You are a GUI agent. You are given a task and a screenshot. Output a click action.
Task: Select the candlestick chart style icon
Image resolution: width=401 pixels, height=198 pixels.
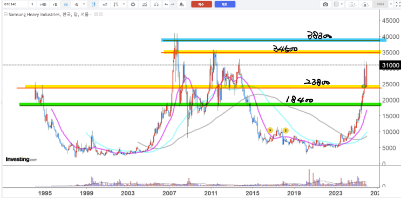point(93,4)
